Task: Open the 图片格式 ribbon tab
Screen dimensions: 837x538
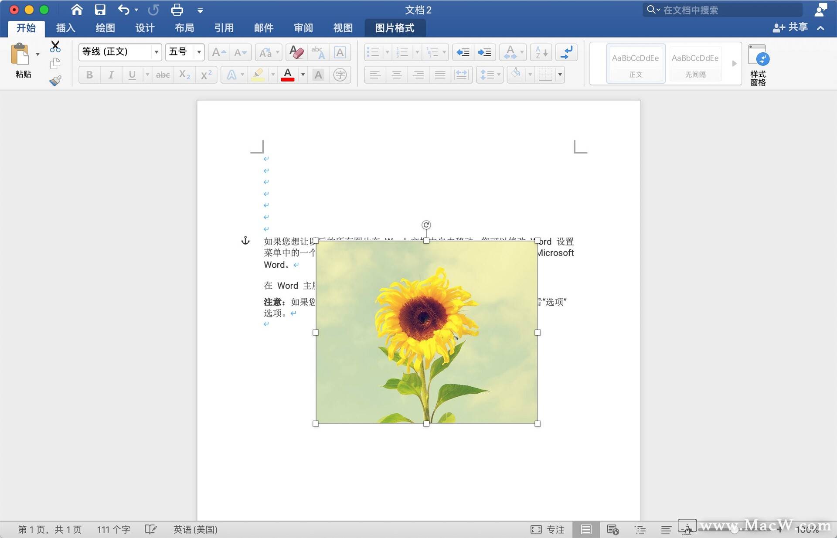Action: pyautogui.click(x=395, y=27)
